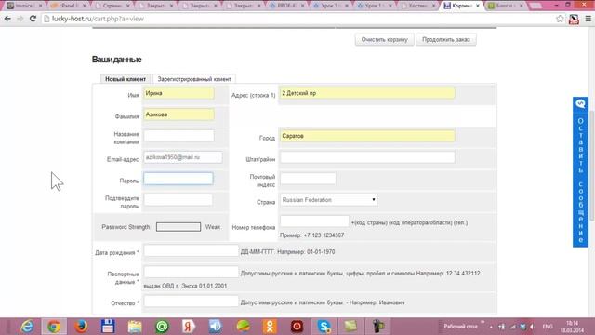The height and width of the screenshot is (335, 595).
Task: Launch Firefox from the taskbar
Action: pyautogui.click(x=81, y=327)
